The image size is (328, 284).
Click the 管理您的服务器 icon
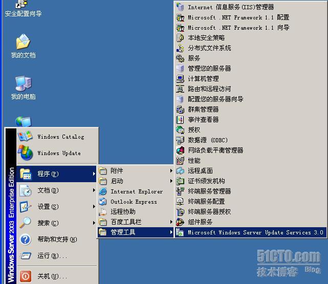[180, 69]
